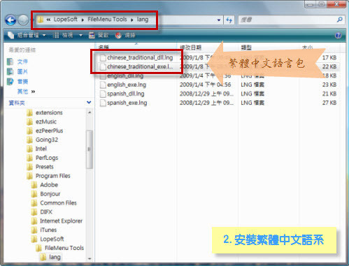
Task: Click the spanish_exe.lng file icon
Action: [103, 103]
